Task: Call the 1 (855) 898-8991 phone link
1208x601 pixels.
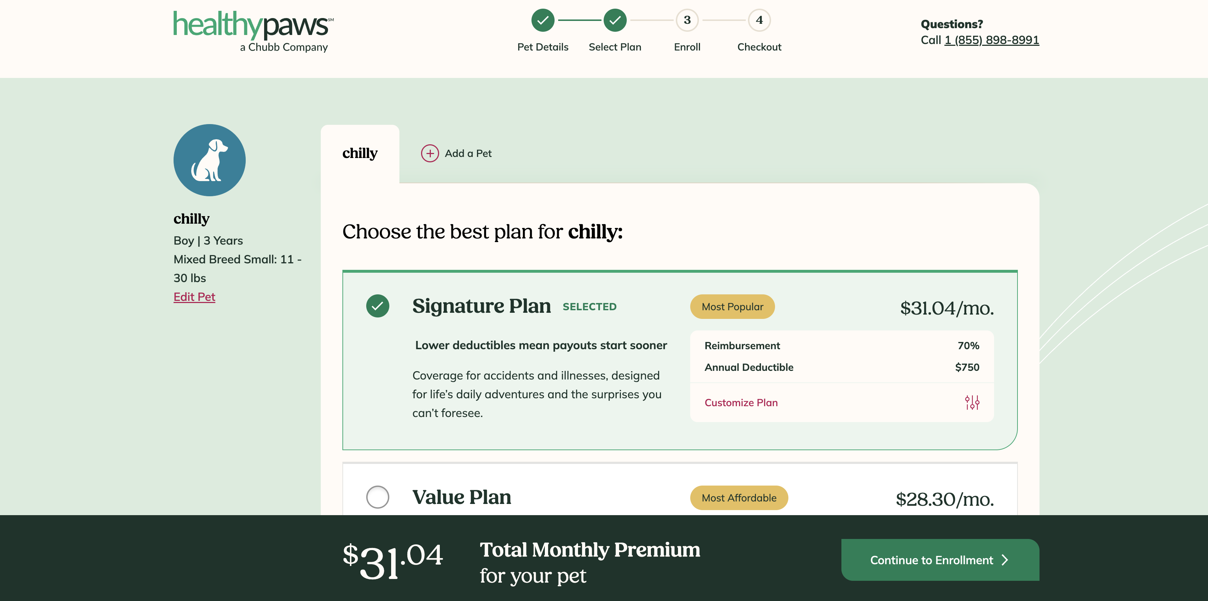Action: click(x=992, y=40)
